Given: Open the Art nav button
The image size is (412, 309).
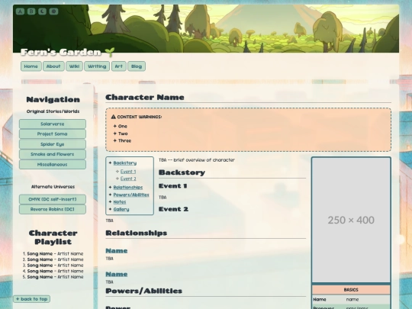Looking at the screenshot, I should click(x=119, y=66).
